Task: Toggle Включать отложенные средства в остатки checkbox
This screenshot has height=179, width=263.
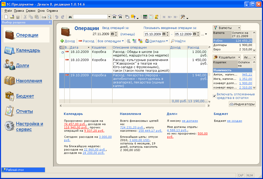Action: [x=214, y=96]
